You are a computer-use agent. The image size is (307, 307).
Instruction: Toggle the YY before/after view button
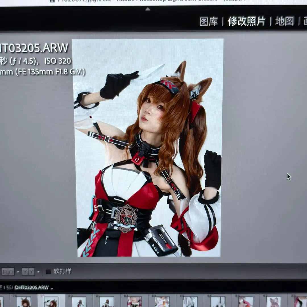[x=28, y=271]
